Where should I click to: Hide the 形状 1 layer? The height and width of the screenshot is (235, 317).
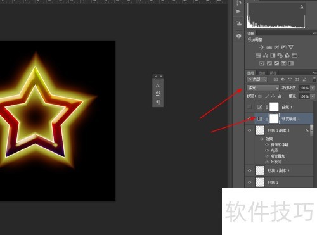(250, 182)
